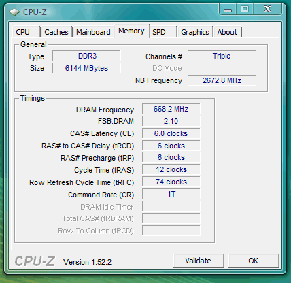
Task: Click the empty Total CAS# (tRDRAM) field
Action: 171,218
